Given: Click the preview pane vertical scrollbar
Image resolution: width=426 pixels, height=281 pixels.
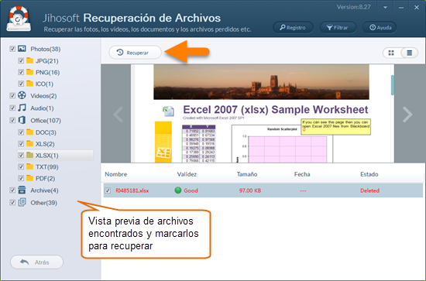Looking at the screenshot, I should click(393, 85).
